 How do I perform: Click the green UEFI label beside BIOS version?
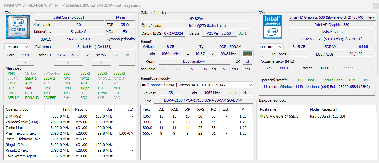pyautogui.click(x=242, y=33)
